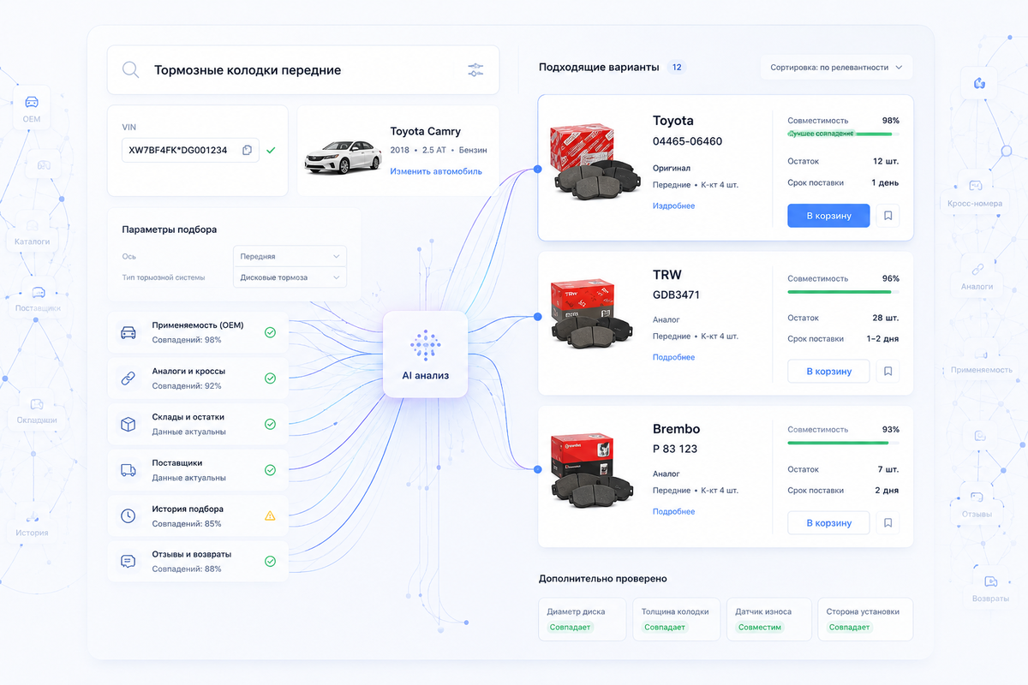Image resolution: width=1028 pixels, height=685 pixels.
Task: Select the Аналоги и кроссы row
Action: coord(196,378)
